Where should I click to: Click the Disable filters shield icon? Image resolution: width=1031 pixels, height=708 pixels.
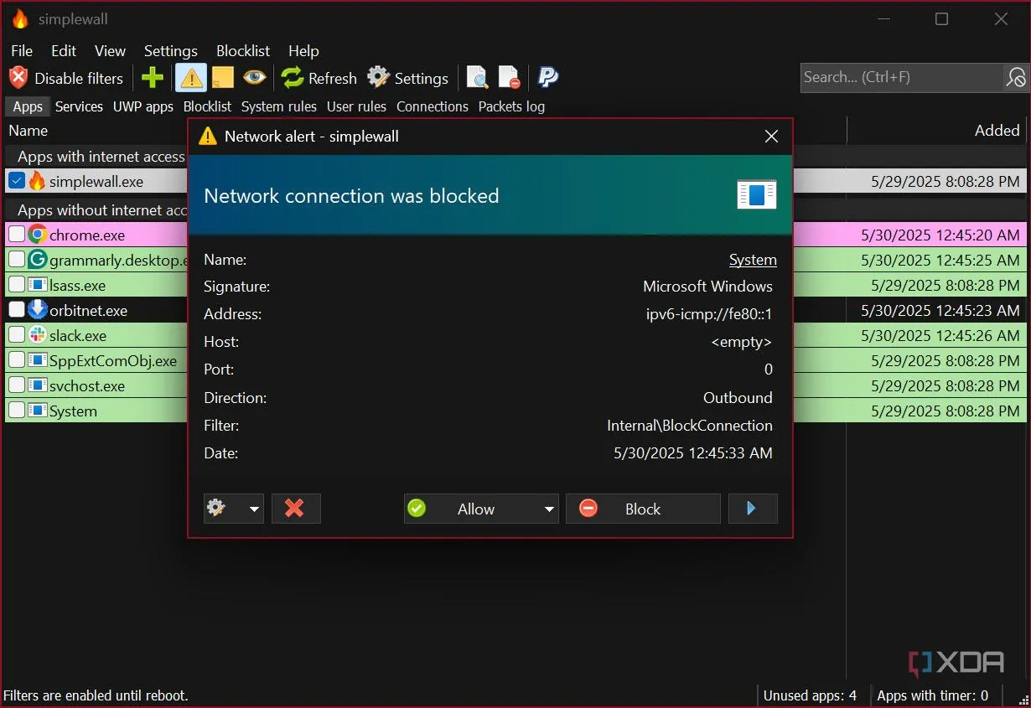click(18, 78)
